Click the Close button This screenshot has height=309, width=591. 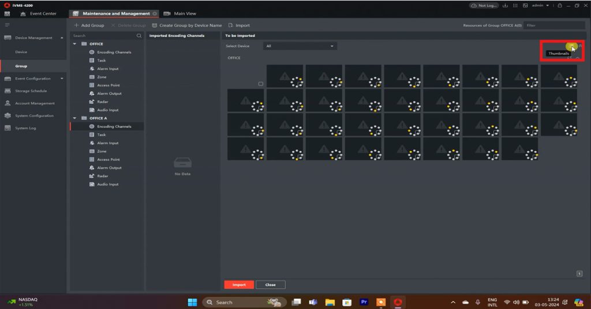[x=270, y=285]
